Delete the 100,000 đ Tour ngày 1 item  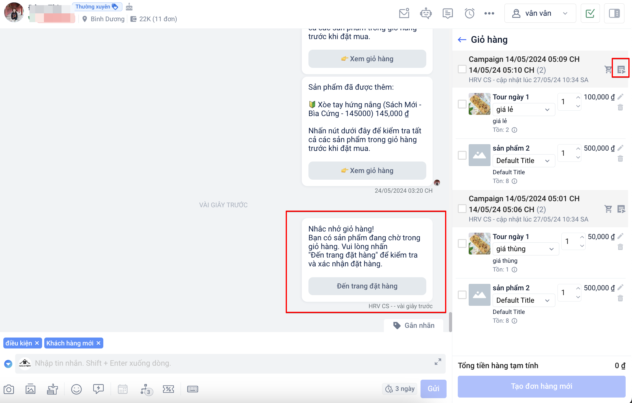click(x=620, y=107)
